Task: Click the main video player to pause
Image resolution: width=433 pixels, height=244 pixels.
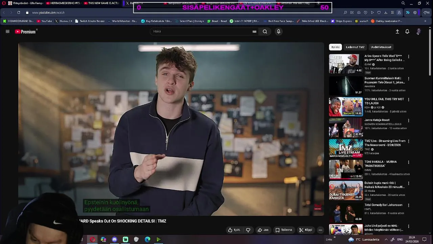Action: 171,129
